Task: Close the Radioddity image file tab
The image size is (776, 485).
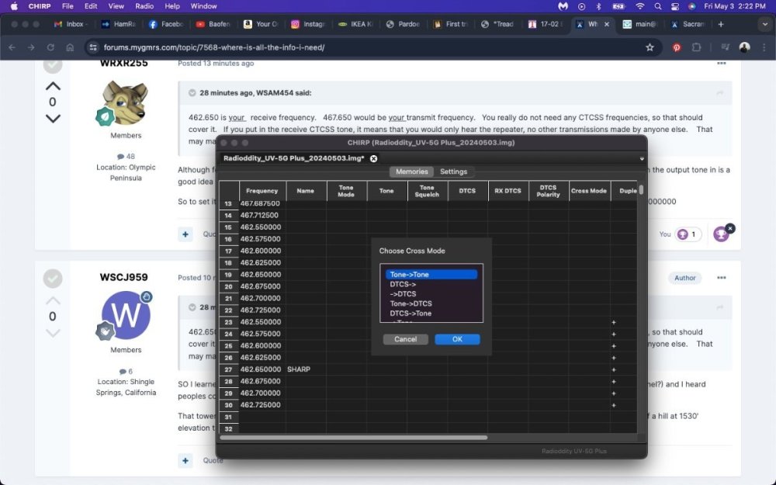Action: 373,158
